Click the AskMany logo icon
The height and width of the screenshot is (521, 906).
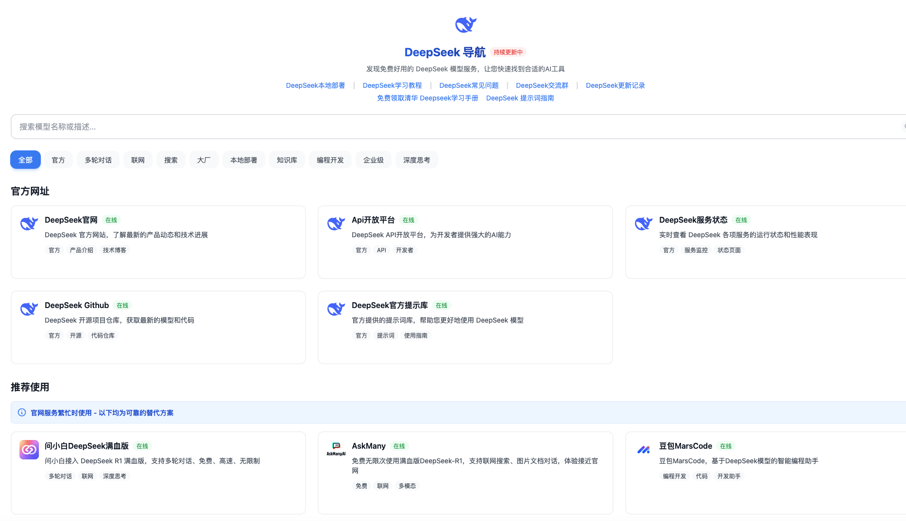336,449
